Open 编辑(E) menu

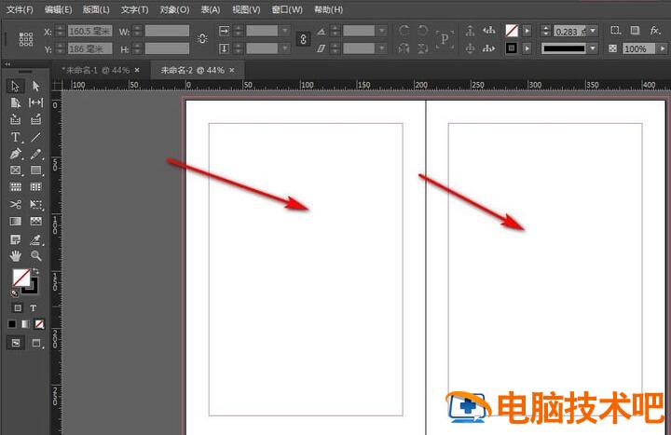[58, 9]
